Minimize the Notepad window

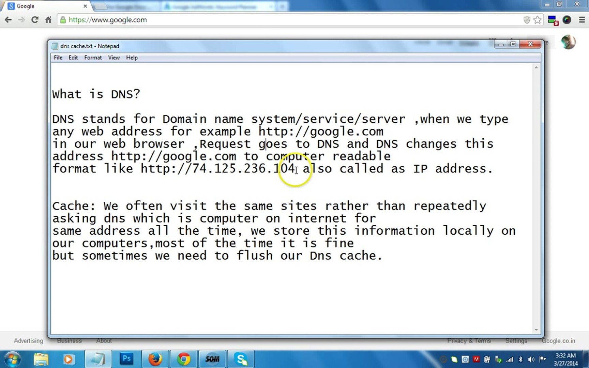coord(500,44)
